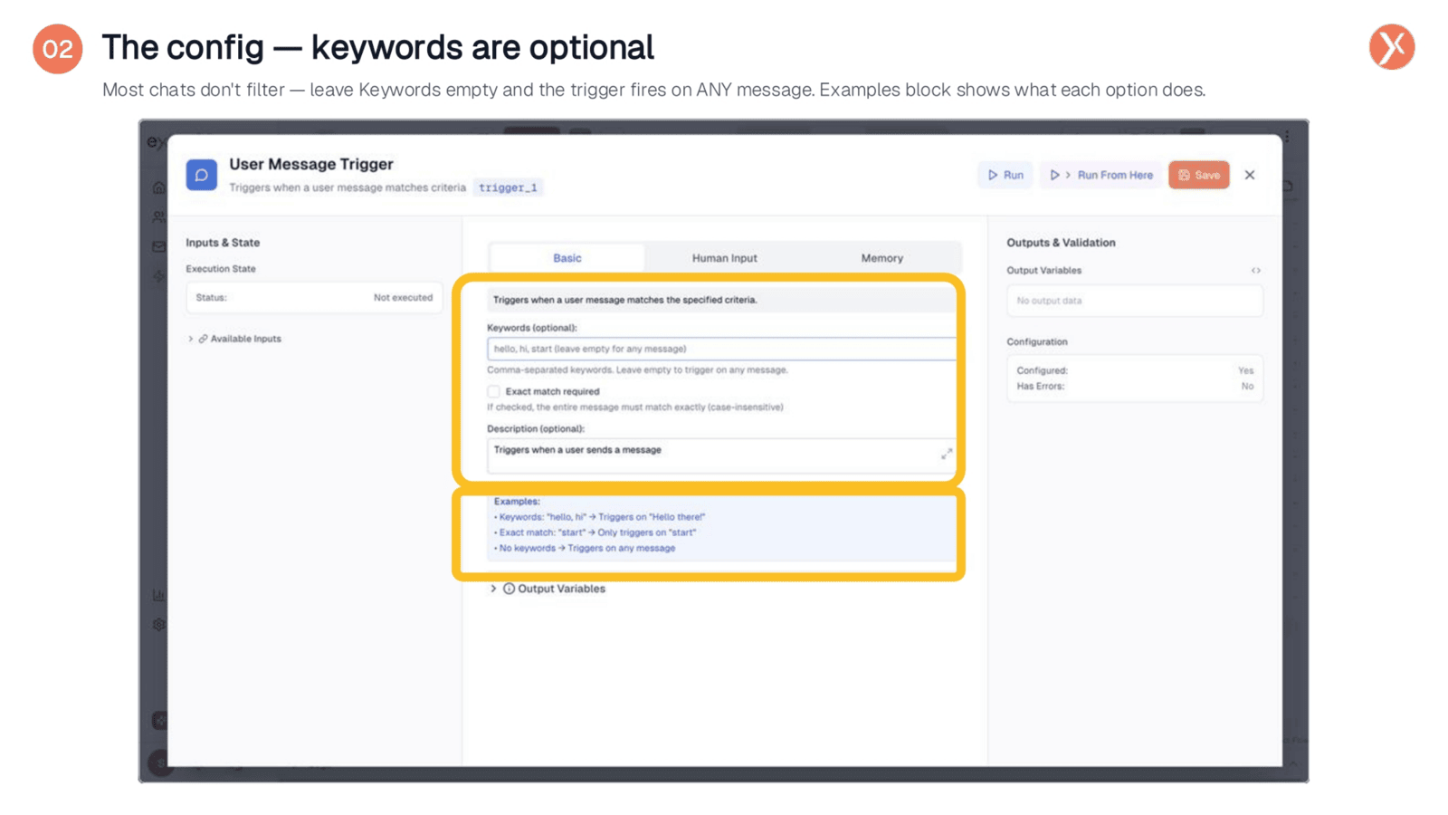
Task: Open Home in the background sidebar
Action: click(158, 187)
